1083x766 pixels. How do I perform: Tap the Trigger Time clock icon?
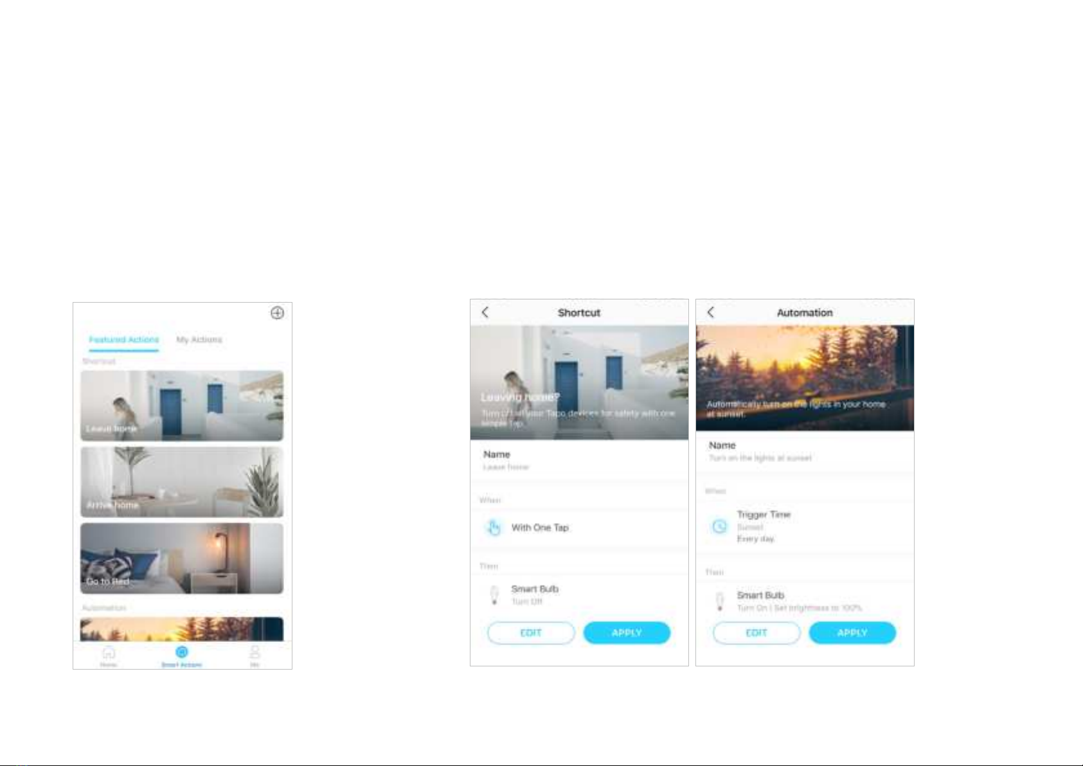coord(719,526)
